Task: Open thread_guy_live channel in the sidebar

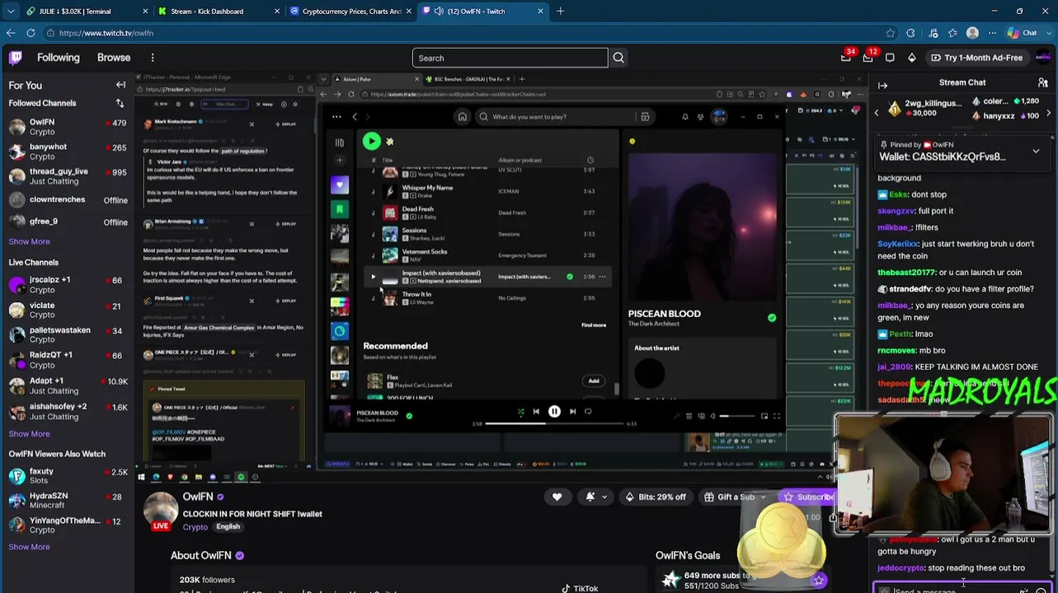Action: pyautogui.click(x=68, y=176)
